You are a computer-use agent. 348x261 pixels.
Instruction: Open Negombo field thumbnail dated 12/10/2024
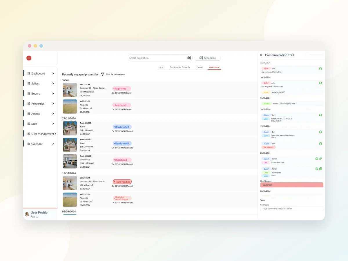(x=70, y=200)
